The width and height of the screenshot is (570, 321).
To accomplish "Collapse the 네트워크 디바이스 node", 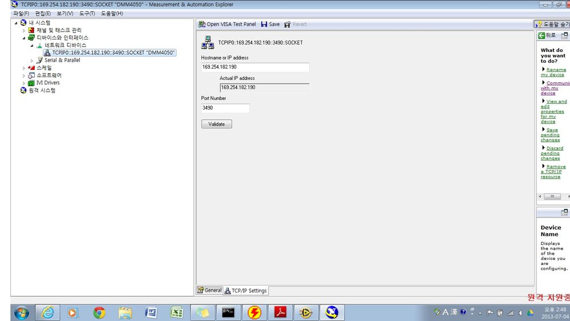I will (x=32, y=46).
